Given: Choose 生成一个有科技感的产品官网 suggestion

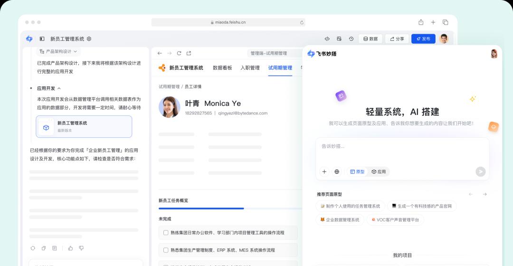Looking at the screenshot, I should click(x=422, y=206).
